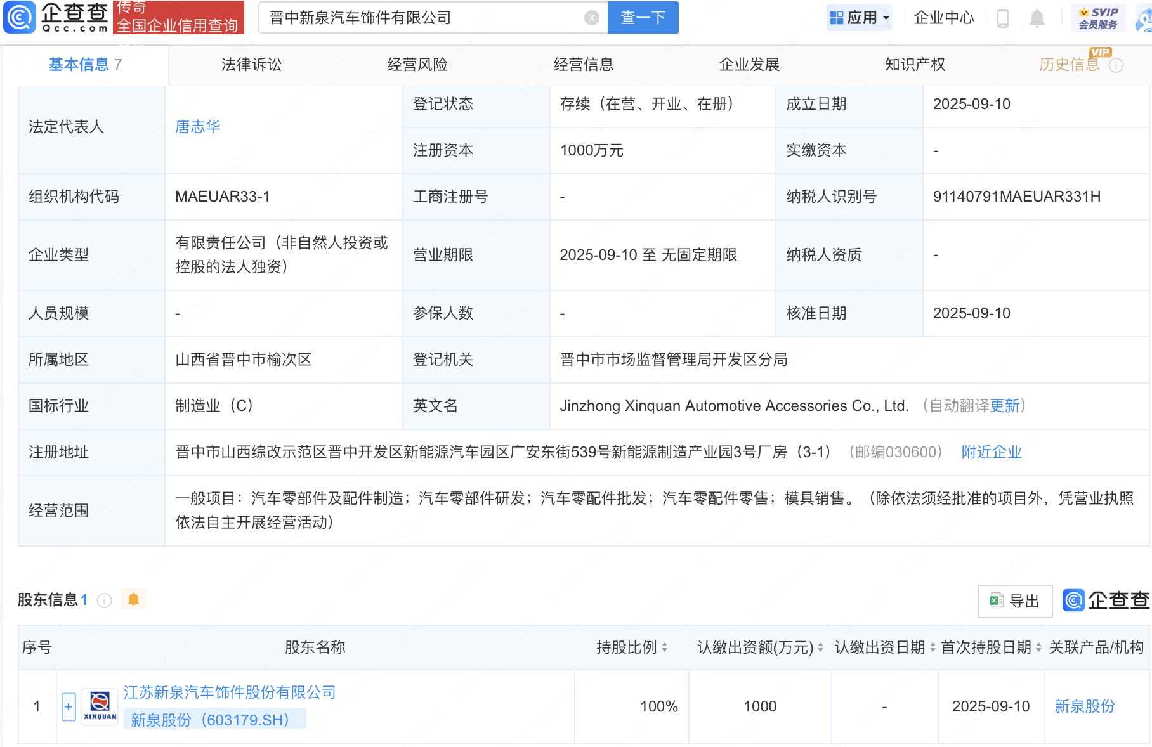Open the 应用 dropdown menu
The width and height of the screenshot is (1152, 747).
(860, 18)
